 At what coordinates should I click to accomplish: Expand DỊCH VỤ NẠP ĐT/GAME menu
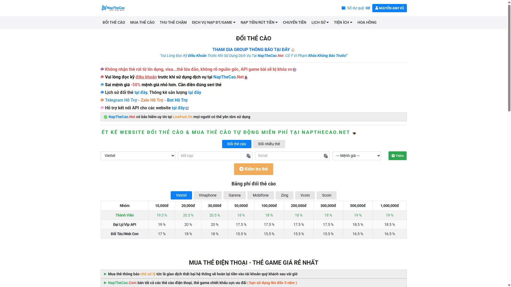pos(214,22)
